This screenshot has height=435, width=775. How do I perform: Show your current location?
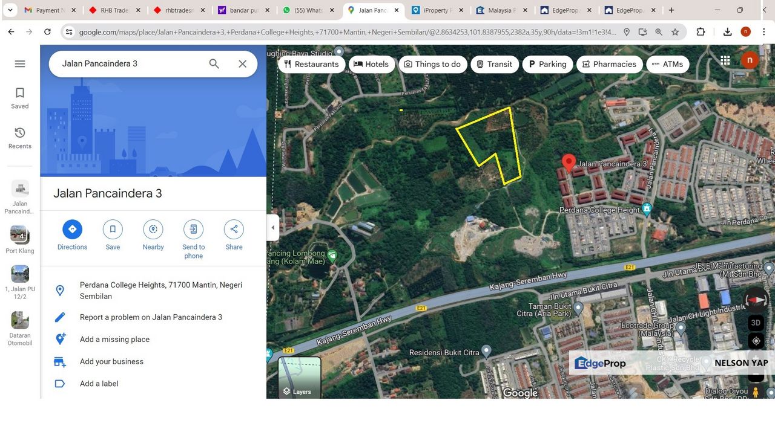[756, 341]
